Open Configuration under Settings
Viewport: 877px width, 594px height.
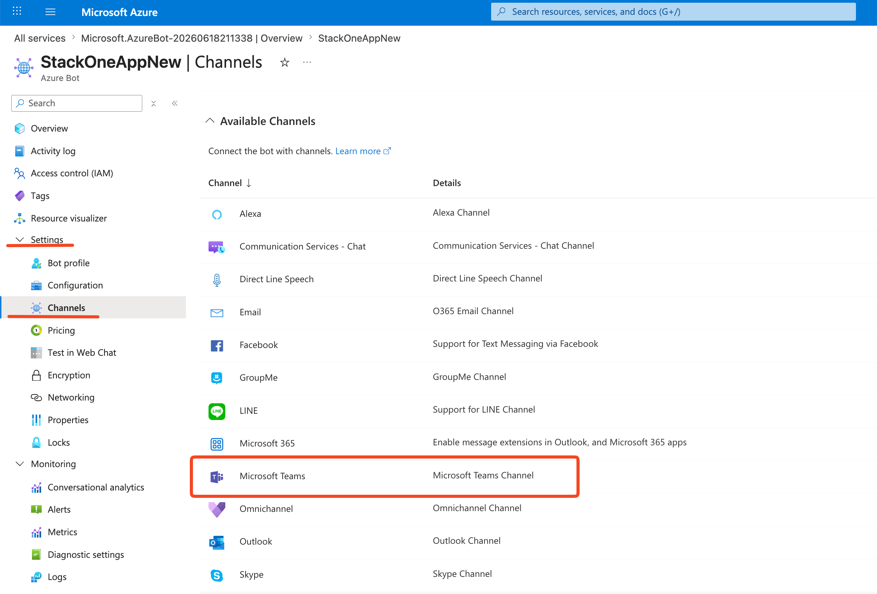pos(75,285)
